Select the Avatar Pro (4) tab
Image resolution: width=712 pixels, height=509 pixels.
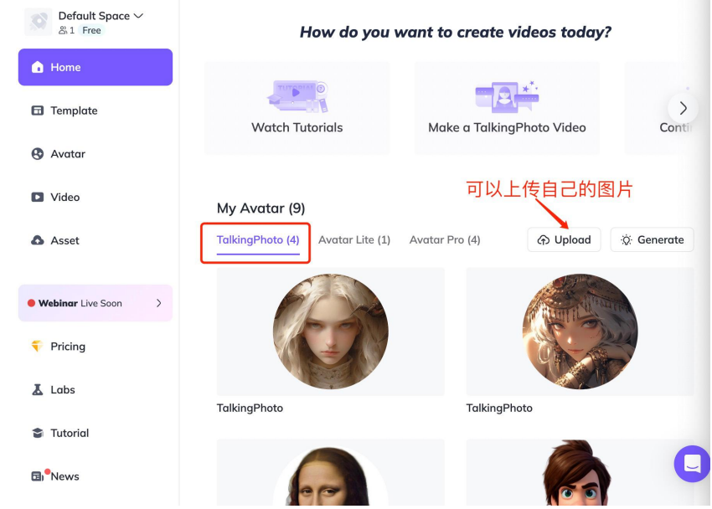[x=445, y=240]
